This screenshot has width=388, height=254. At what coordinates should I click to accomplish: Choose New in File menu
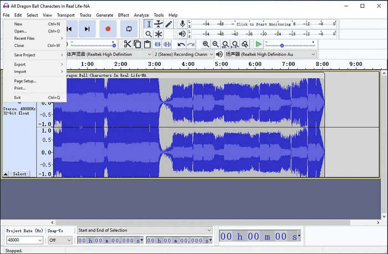tap(35, 24)
